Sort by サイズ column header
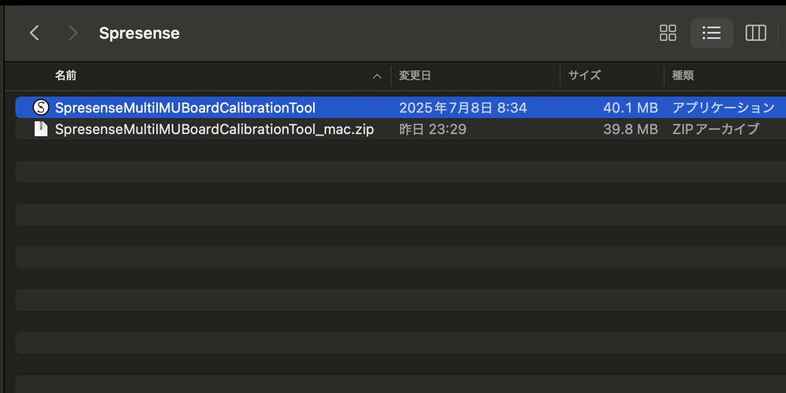786x393 pixels. 584,76
